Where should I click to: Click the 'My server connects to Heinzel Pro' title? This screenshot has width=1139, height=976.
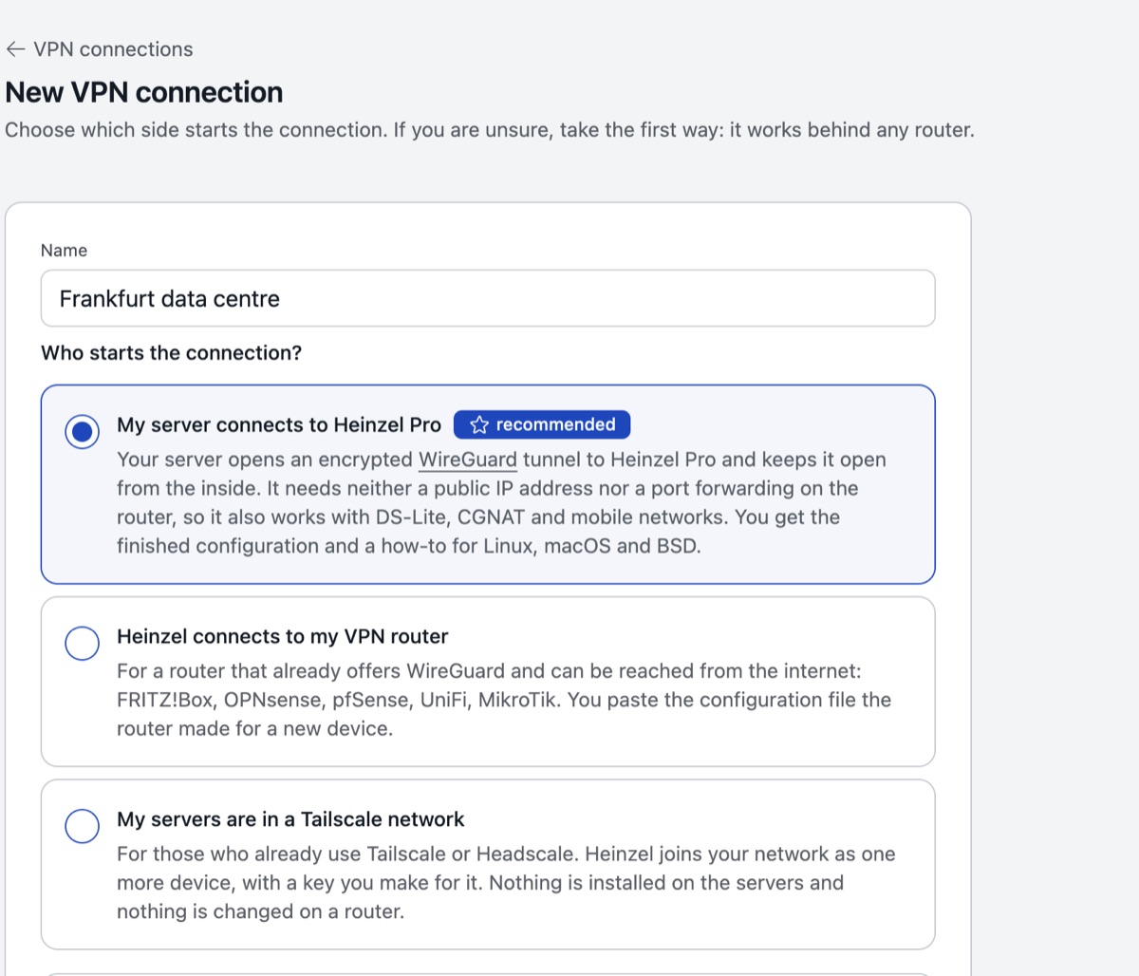click(x=279, y=424)
